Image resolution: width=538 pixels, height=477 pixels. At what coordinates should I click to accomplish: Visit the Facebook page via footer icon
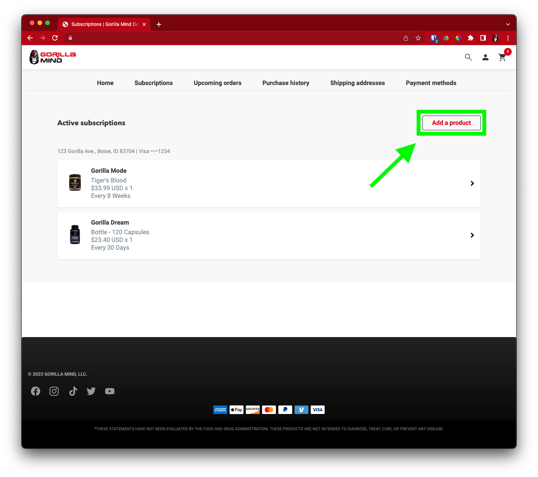pos(36,391)
